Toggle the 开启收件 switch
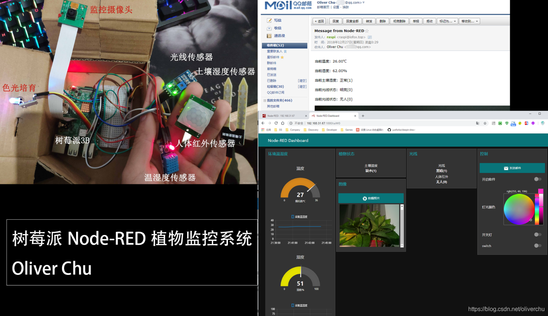The height and width of the screenshot is (316, 548). tap(537, 179)
